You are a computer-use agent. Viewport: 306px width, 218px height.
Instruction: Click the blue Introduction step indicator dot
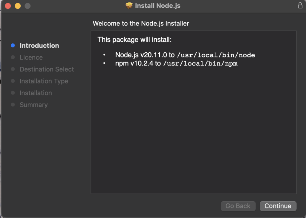tap(12, 45)
